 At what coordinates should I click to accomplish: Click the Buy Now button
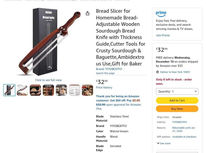click(x=177, y=109)
